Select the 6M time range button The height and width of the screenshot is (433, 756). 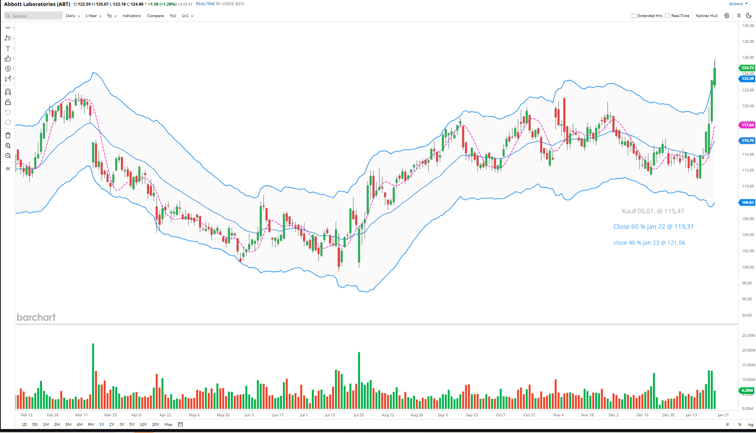pos(79,425)
